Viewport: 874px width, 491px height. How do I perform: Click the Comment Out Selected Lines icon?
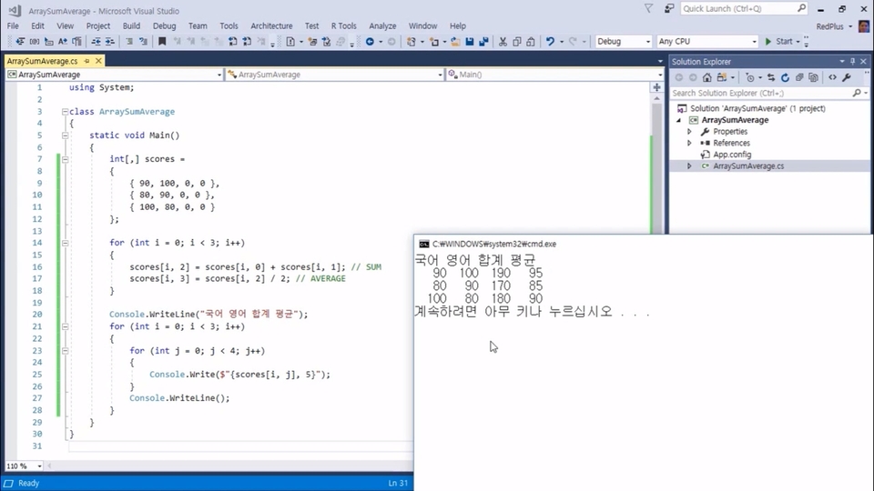point(129,42)
